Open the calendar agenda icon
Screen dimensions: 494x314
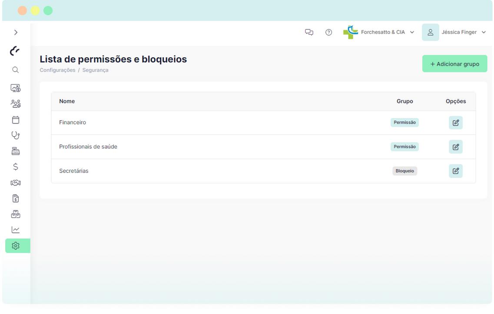click(x=16, y=119)
